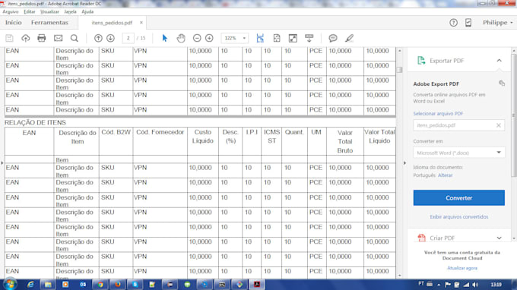517x290 pixels.
Task: Click the Converter button
Action: [x=458, y=198]
